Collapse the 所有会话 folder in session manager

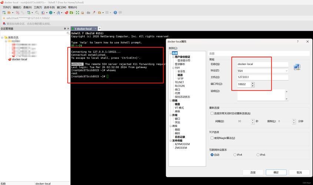click(x=2, y=37)
